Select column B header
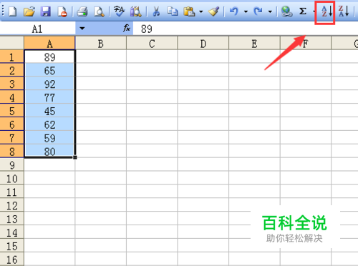The image size is (358, 266). (x=101, y=43)
